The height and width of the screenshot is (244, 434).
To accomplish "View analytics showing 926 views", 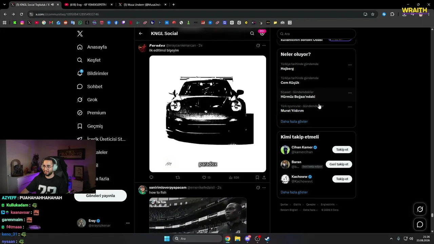I will pyautogui.click(x=234, y=177).
